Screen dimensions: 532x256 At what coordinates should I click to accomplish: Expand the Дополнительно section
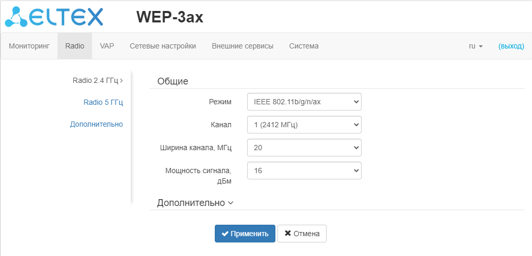[x=195, y=203]
